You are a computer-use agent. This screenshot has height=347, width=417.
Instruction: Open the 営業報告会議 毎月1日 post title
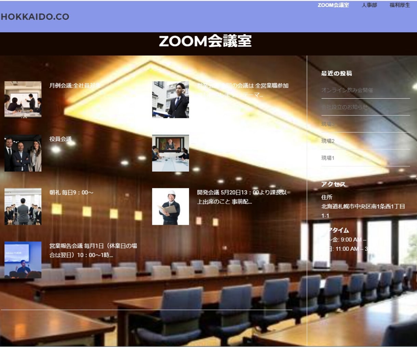point(93,250)
